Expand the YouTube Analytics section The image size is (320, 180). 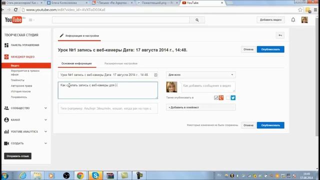pos(45,131)
